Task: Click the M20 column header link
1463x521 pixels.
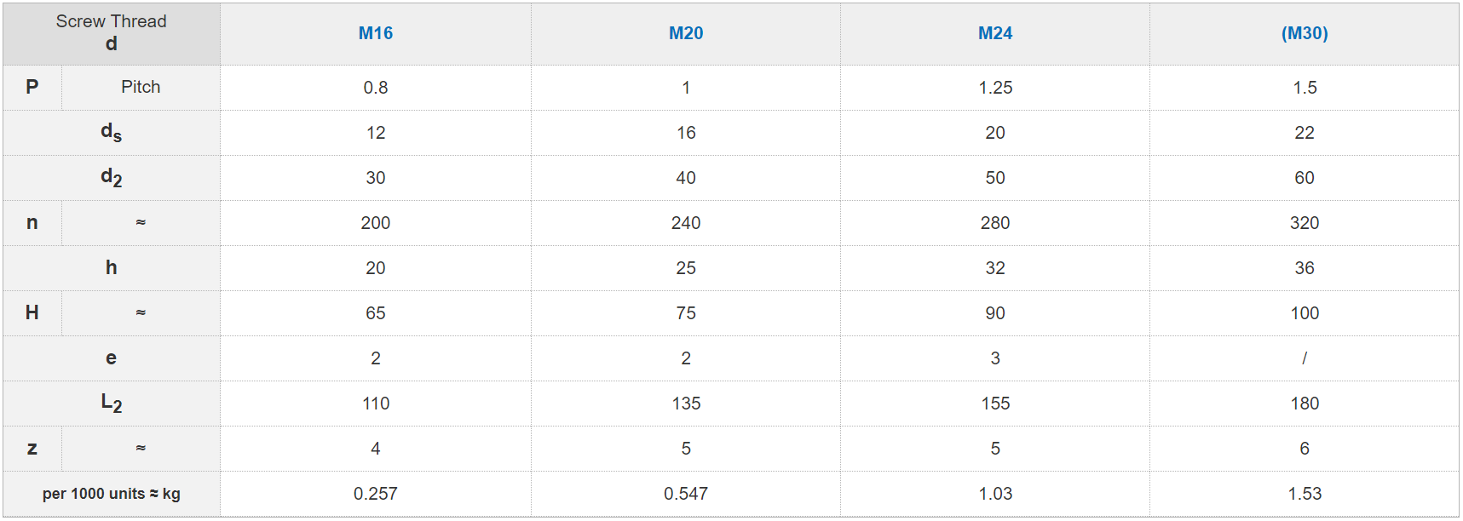Action: point(686,33)
